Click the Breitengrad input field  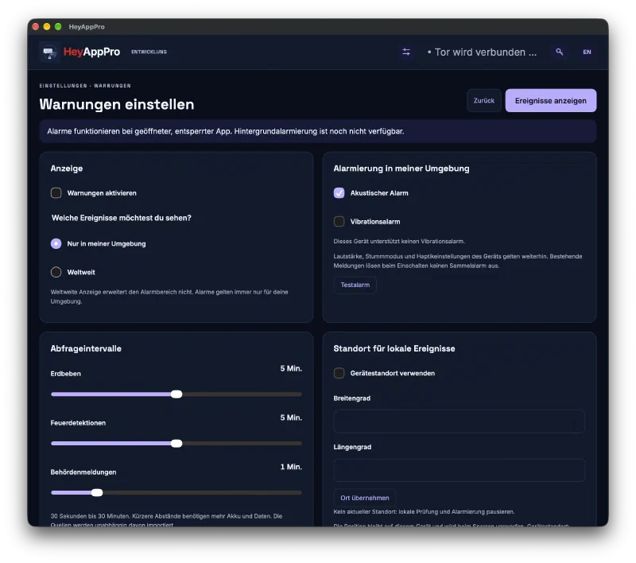460,421
